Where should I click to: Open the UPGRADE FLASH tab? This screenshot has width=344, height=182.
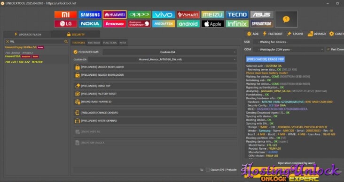tap(28, 34)
